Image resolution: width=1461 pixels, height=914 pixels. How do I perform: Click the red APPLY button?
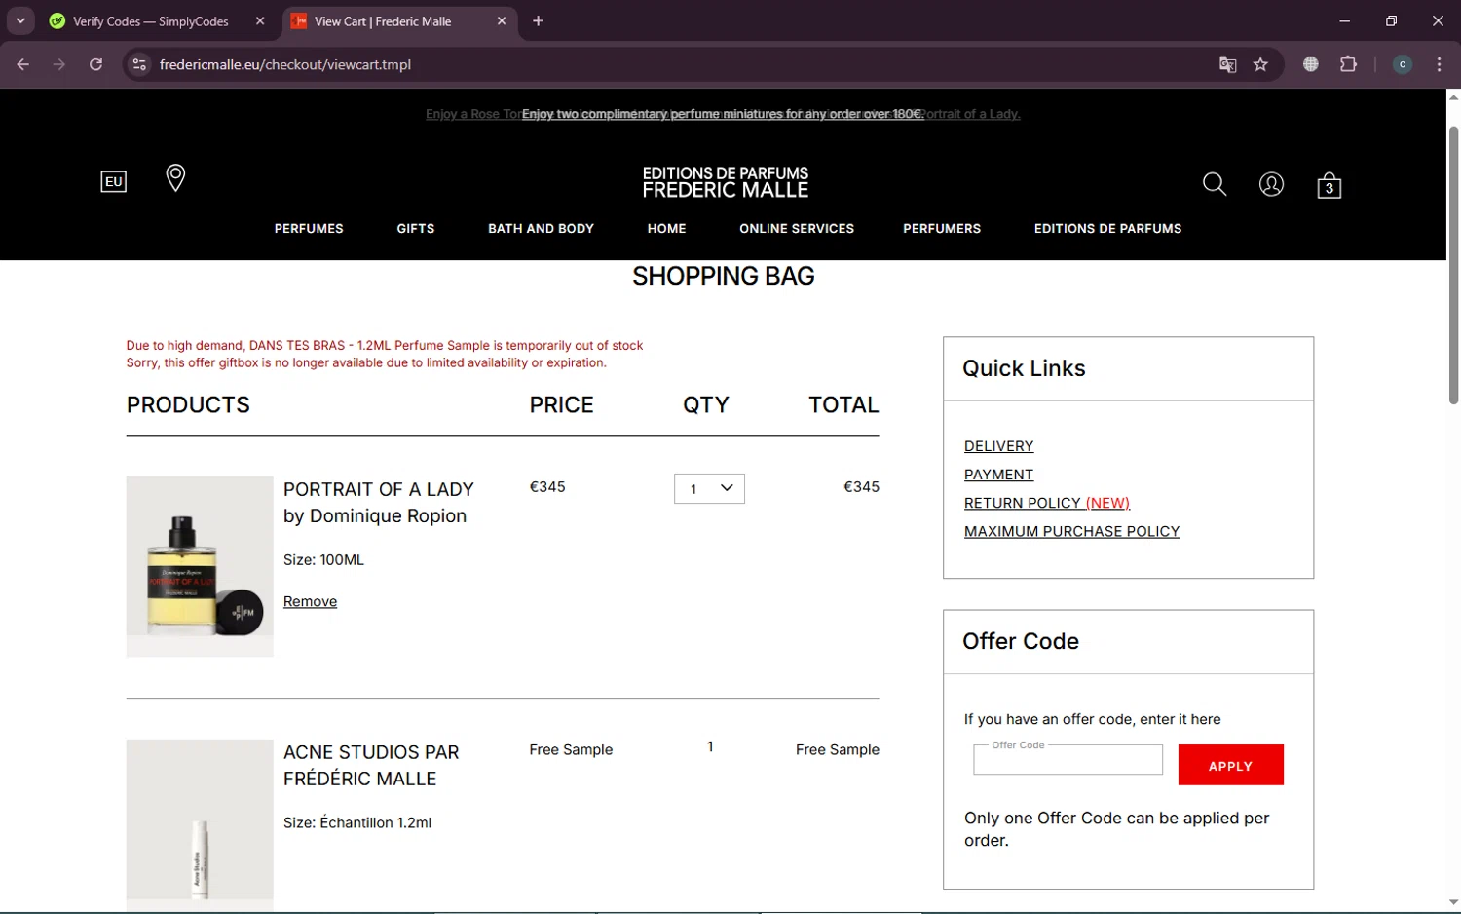1230,765
